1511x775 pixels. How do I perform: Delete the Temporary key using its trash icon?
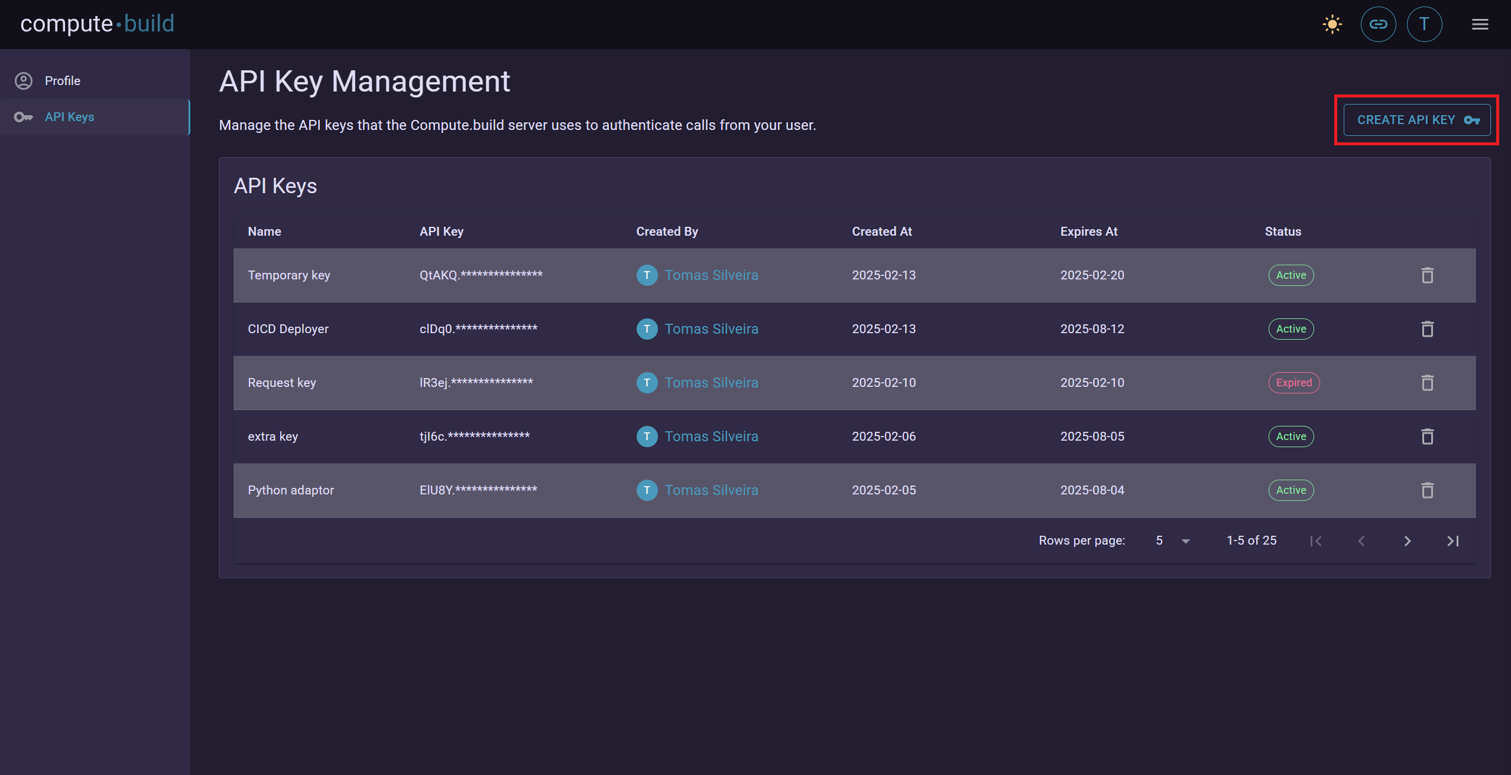pos(1427,275)
